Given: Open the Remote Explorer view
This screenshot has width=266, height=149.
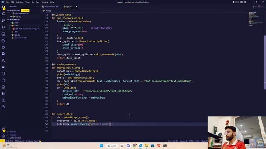Looking at the screenshot, I should (x=3, y=34).
